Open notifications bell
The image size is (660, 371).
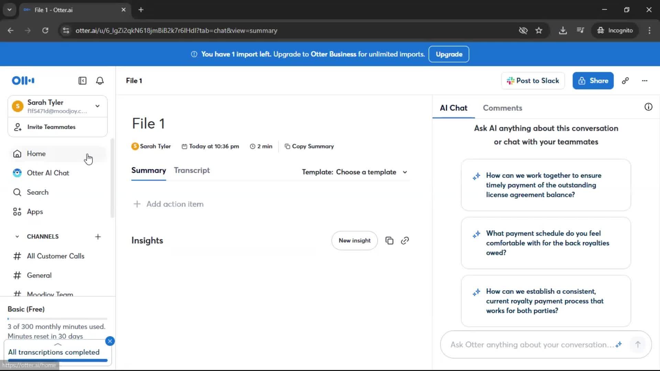pos(100,81)
